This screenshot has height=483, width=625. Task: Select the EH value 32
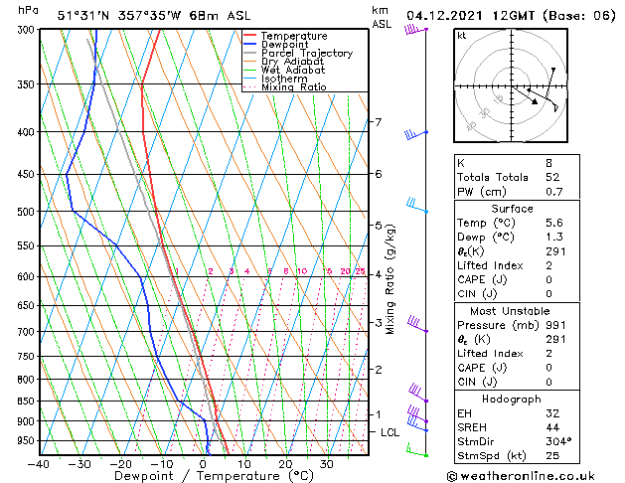coord(552,413)
